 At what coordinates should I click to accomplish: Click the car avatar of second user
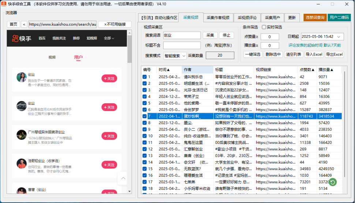coord(21,106)
